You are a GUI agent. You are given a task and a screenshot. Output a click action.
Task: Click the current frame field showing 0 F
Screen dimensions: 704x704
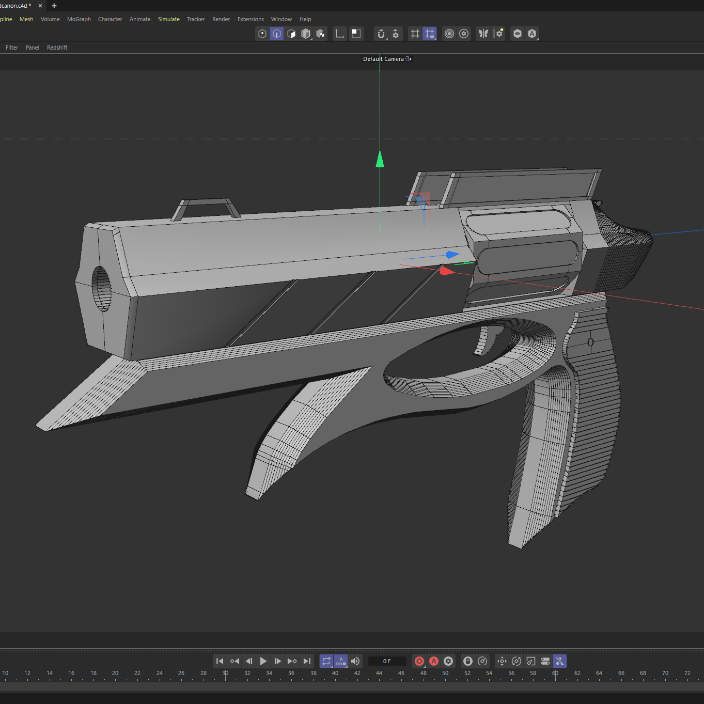pos(387,661)
